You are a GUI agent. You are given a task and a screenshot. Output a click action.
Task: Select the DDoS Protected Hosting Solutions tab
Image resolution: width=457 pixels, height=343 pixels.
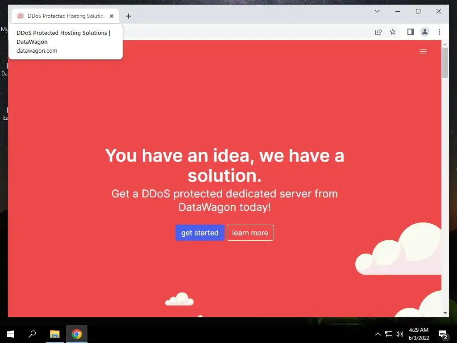pyautogui.click(x=65, y=16)
